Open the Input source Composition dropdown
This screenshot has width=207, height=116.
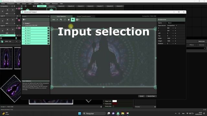(x=172, y=25)
